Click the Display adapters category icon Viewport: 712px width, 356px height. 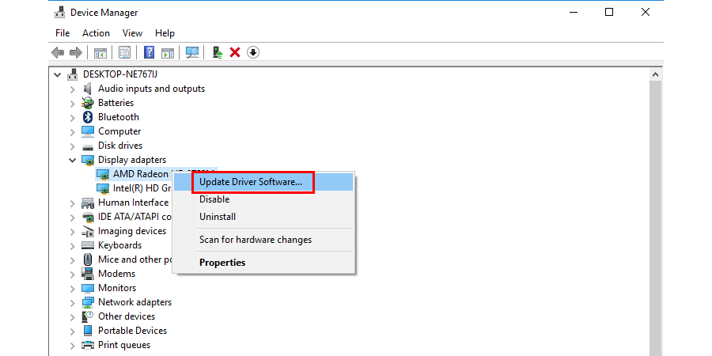tap(88, 160)
